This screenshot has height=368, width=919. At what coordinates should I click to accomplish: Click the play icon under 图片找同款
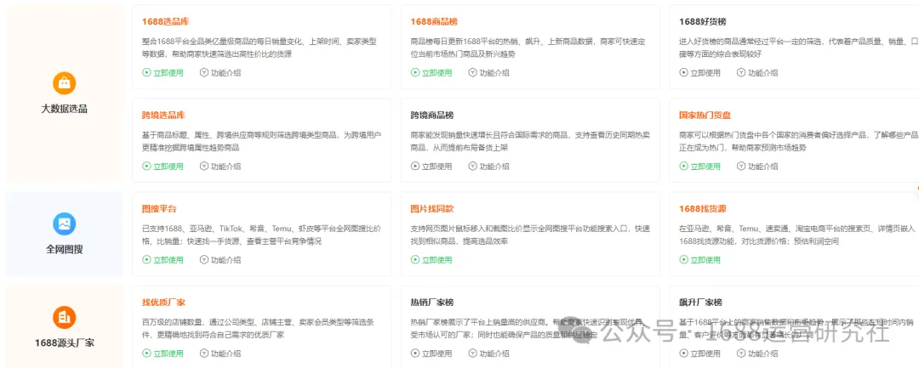pyautogui.click(x=415, y=260)
